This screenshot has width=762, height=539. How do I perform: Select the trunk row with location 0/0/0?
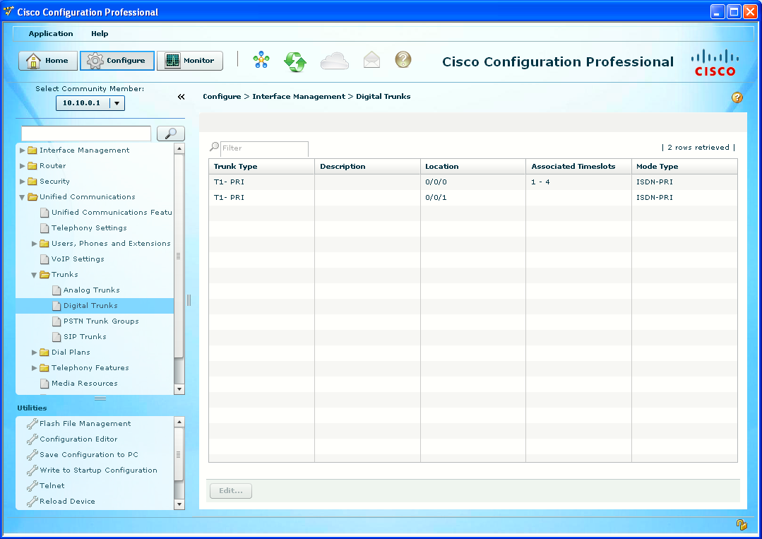(473, 182)
